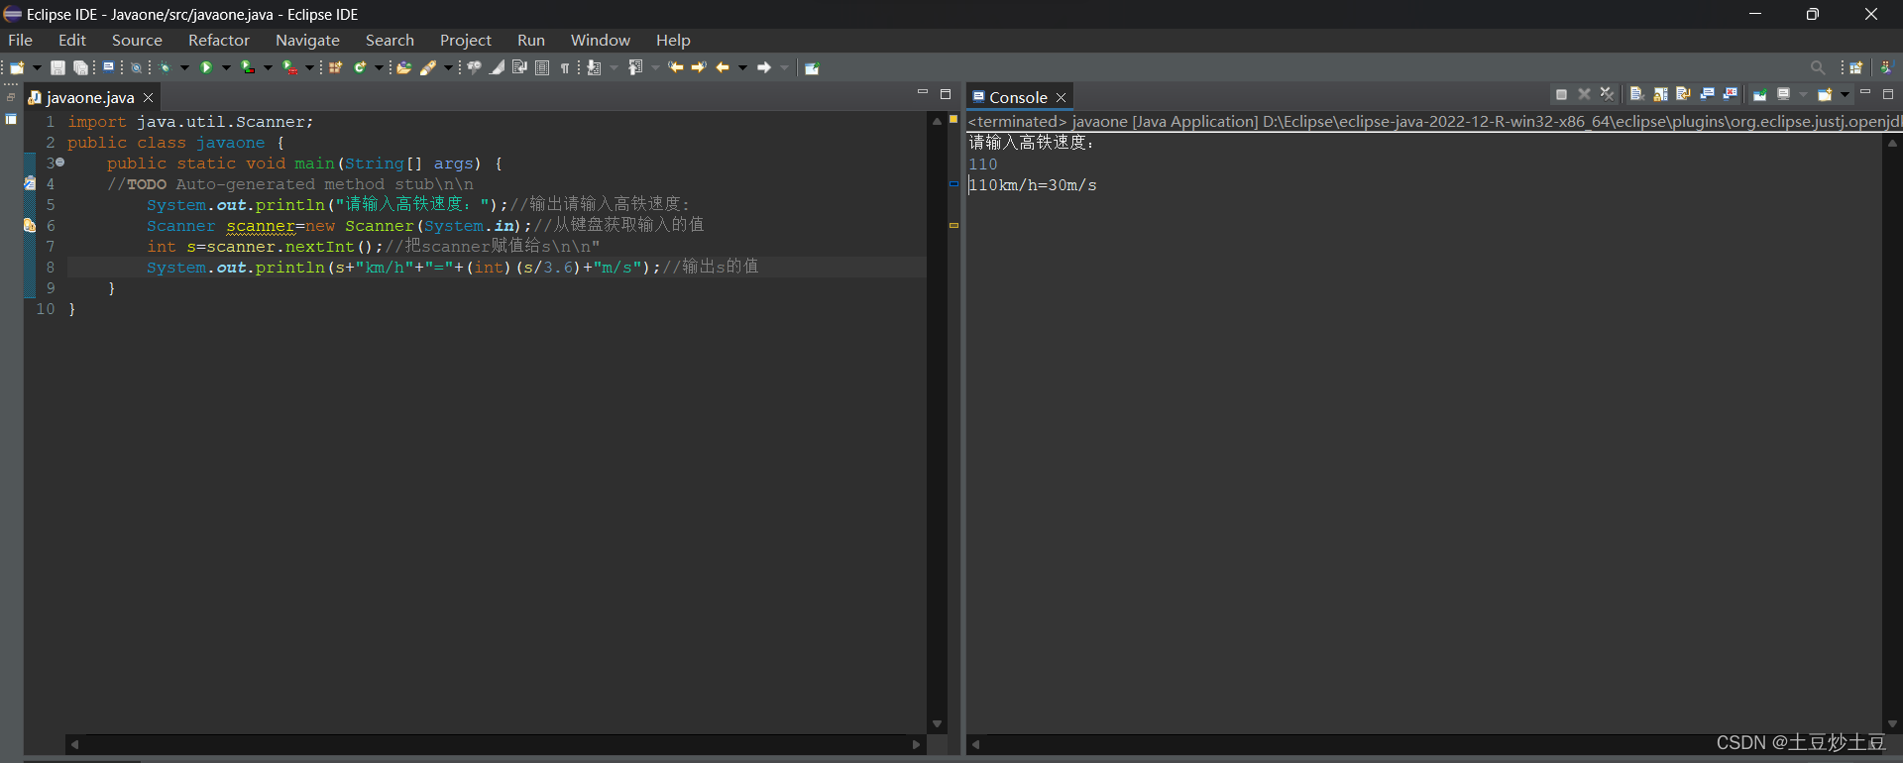Click the Search flashlight toolbar icon
Image resolution: width=1903 pixels, height=763 pixels.
click(x=427, y=67)
